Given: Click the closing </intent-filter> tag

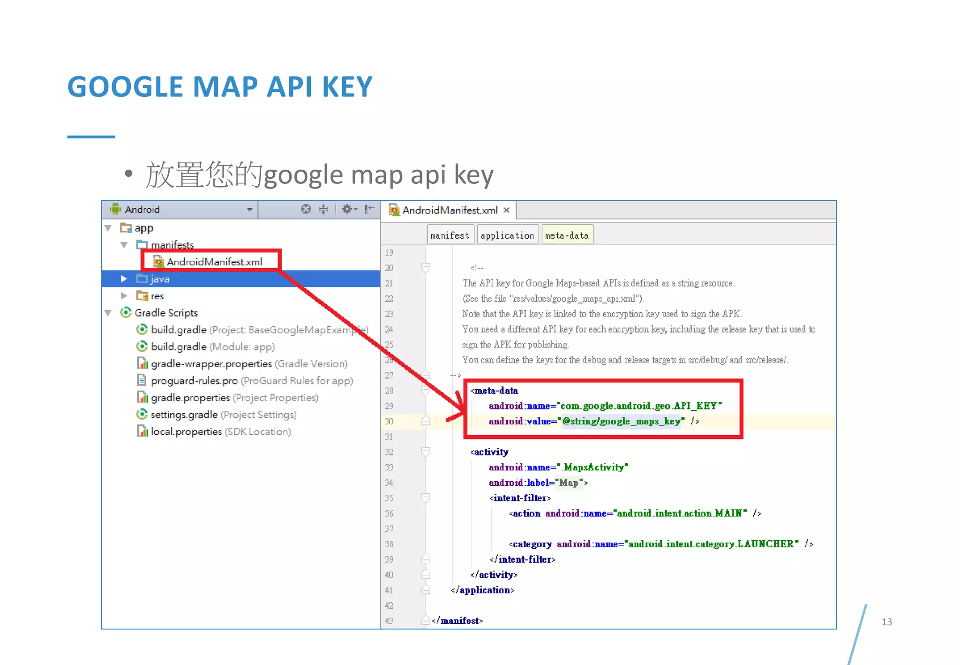Looking at the screenshot, I should [x=522, y=559].
